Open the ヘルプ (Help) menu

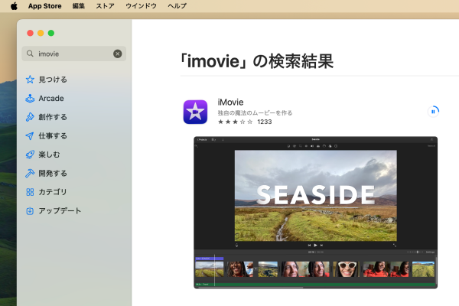pyautogui.click(x=177, y=5)
